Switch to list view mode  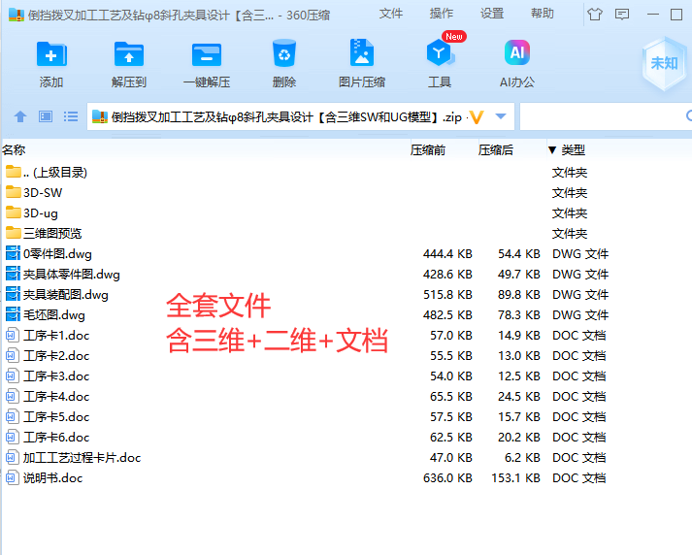click(71, 116)
